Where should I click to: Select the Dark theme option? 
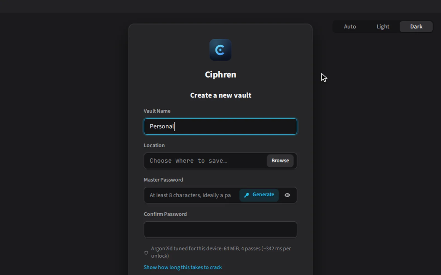pyautogui.click(x=416, y=27)
